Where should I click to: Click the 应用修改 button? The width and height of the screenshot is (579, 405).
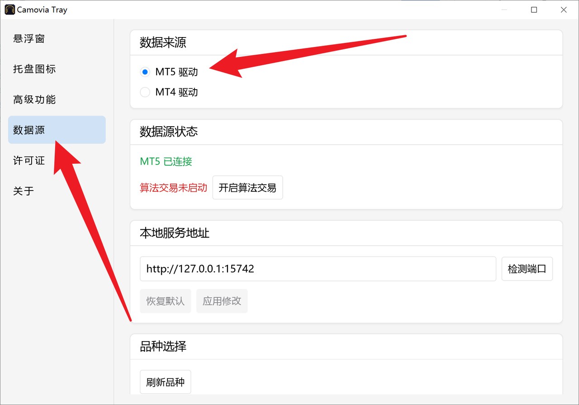(222, 301)
